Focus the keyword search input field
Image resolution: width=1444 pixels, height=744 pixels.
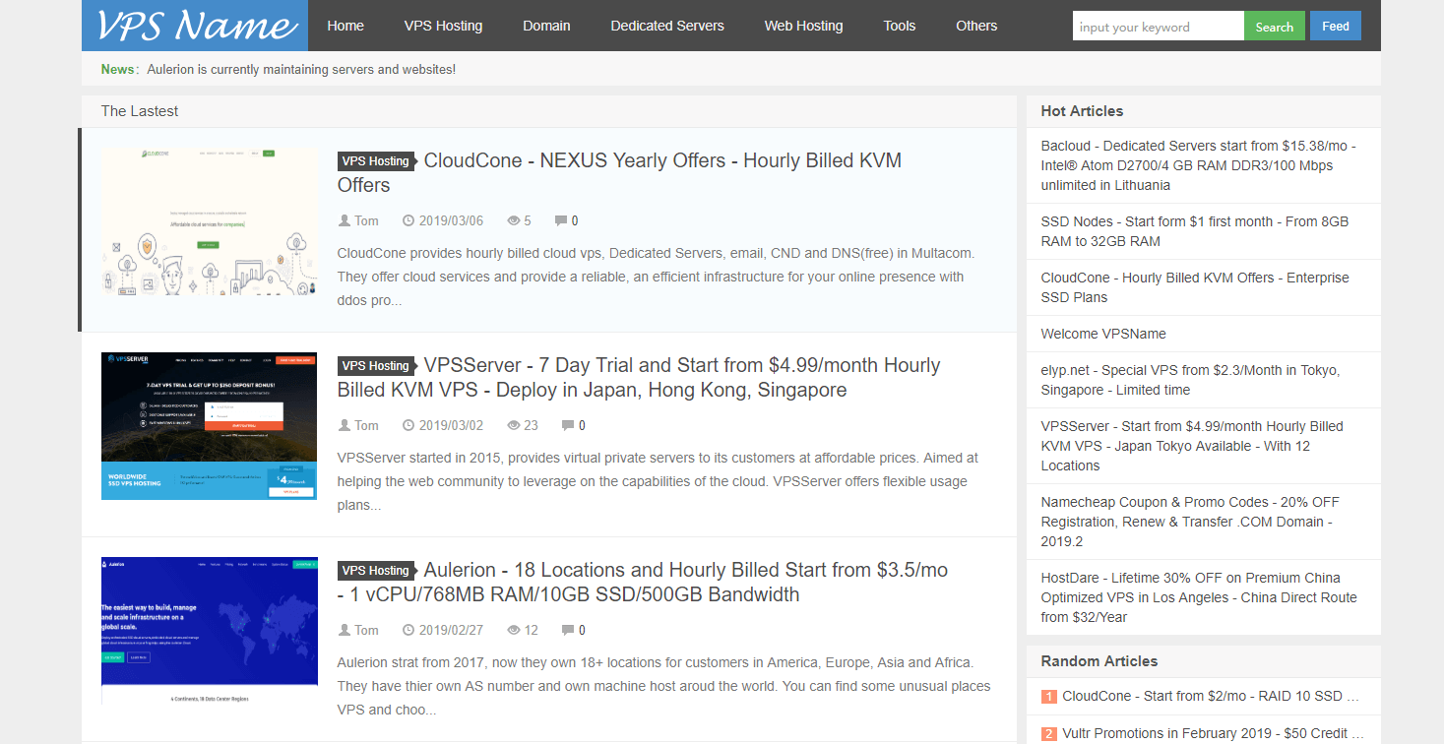[x=1159, y=27]
